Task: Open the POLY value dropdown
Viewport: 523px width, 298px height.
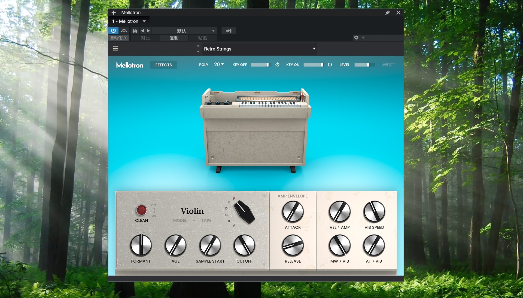Action: [x=219, y=64]
